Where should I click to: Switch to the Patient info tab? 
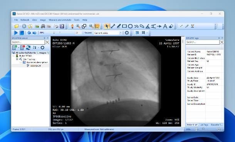pos(193,125)
